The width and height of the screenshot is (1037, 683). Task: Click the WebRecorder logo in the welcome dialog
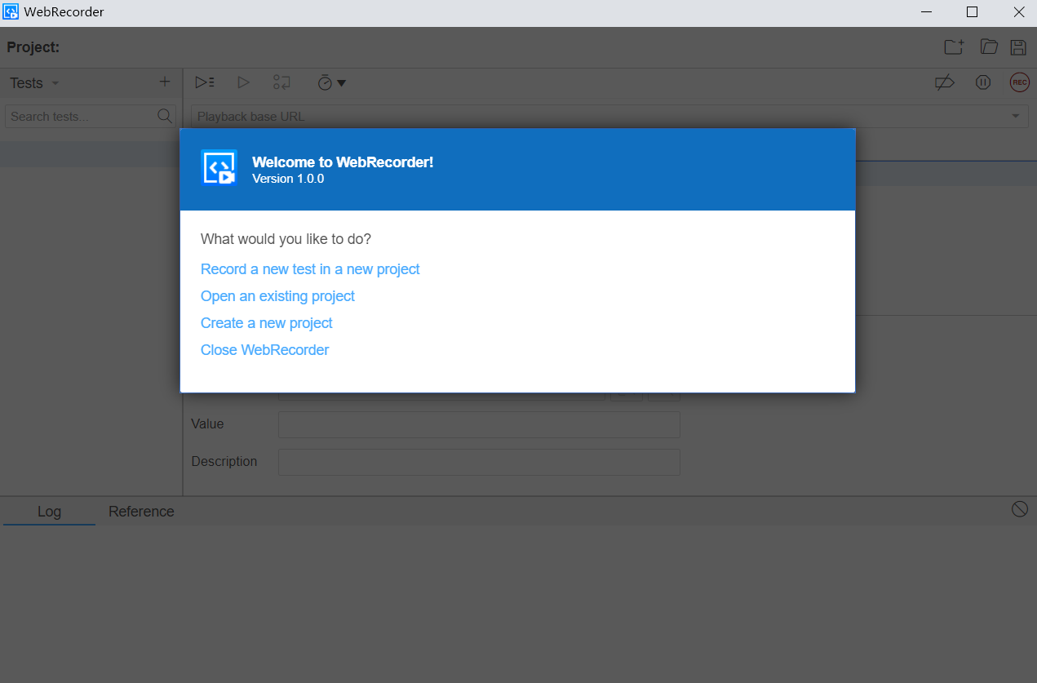pos(219,168)
